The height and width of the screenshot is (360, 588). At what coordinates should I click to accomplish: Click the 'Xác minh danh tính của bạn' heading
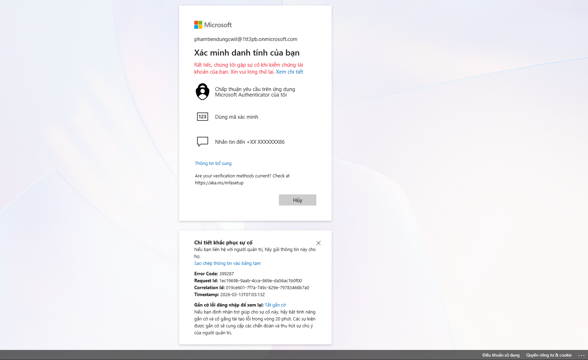(247, 53)
